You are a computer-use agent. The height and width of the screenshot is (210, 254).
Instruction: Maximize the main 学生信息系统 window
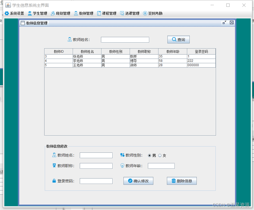pyautogui.click(x=228, y=5)
